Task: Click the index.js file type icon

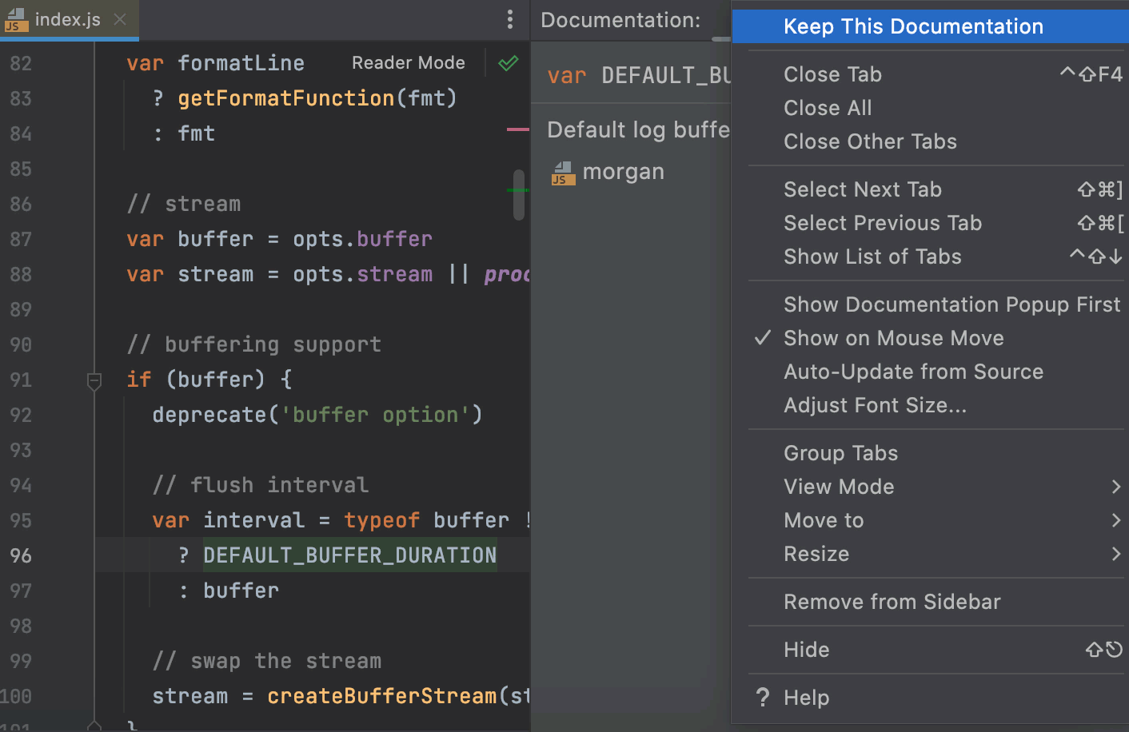Action: click(16, 19)
